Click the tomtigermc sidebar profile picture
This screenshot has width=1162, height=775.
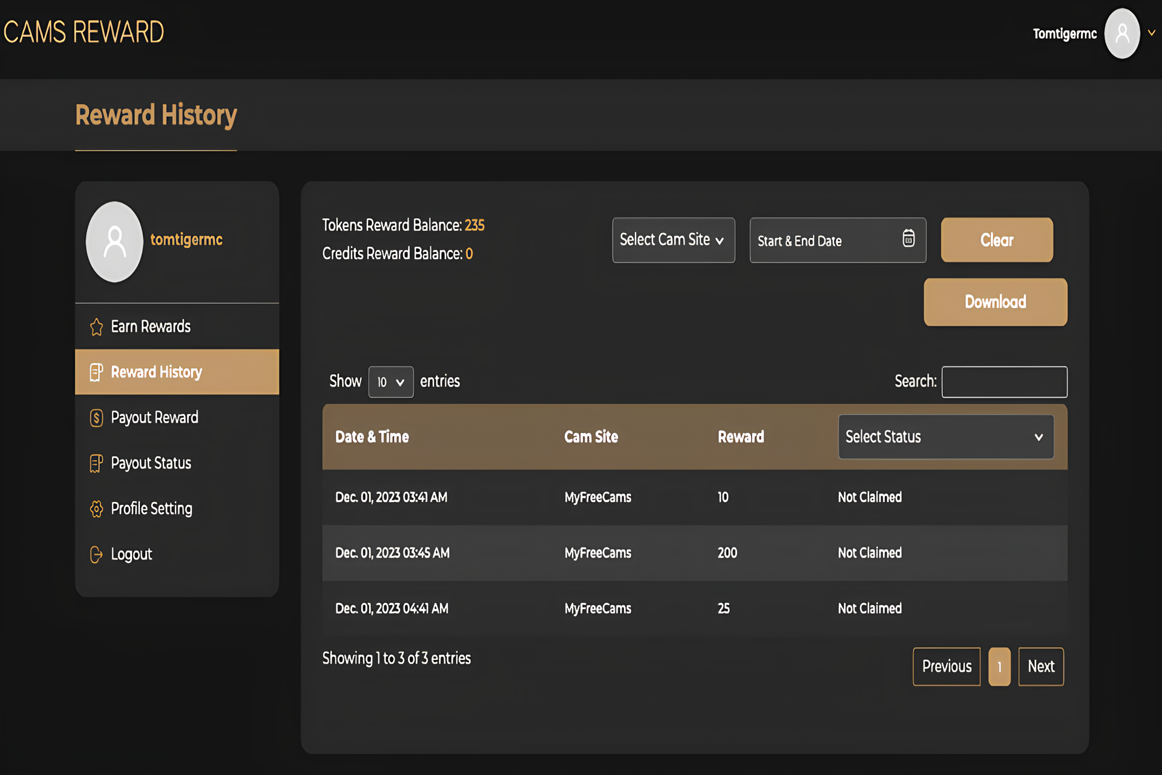pos(114,242)
